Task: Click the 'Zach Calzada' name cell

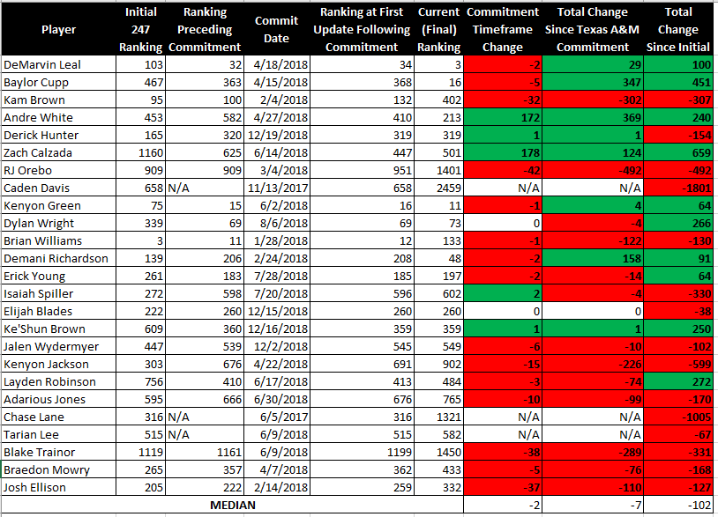Action: pos(58,152)
